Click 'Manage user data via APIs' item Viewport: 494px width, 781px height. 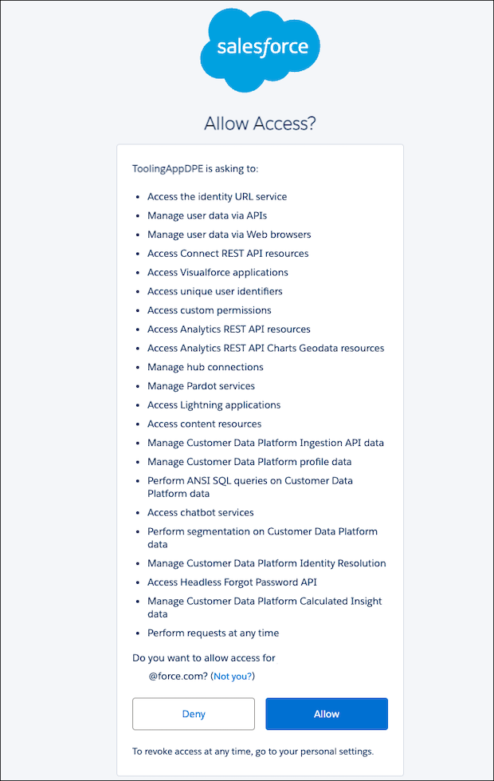207,215
